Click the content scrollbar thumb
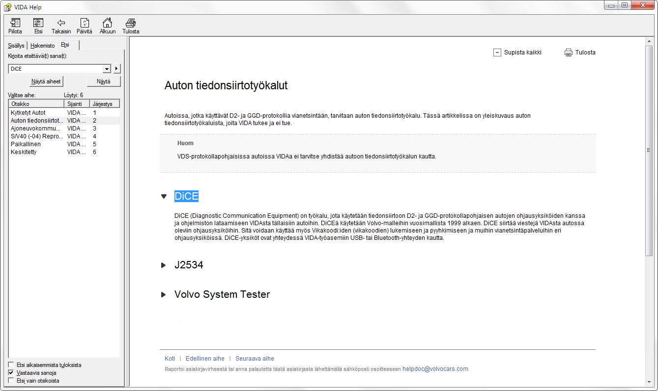 pos(649,150)
